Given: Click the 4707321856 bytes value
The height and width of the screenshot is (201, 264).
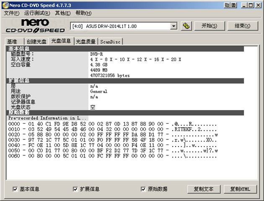Looking at the screenshot, I should (110, 75).
